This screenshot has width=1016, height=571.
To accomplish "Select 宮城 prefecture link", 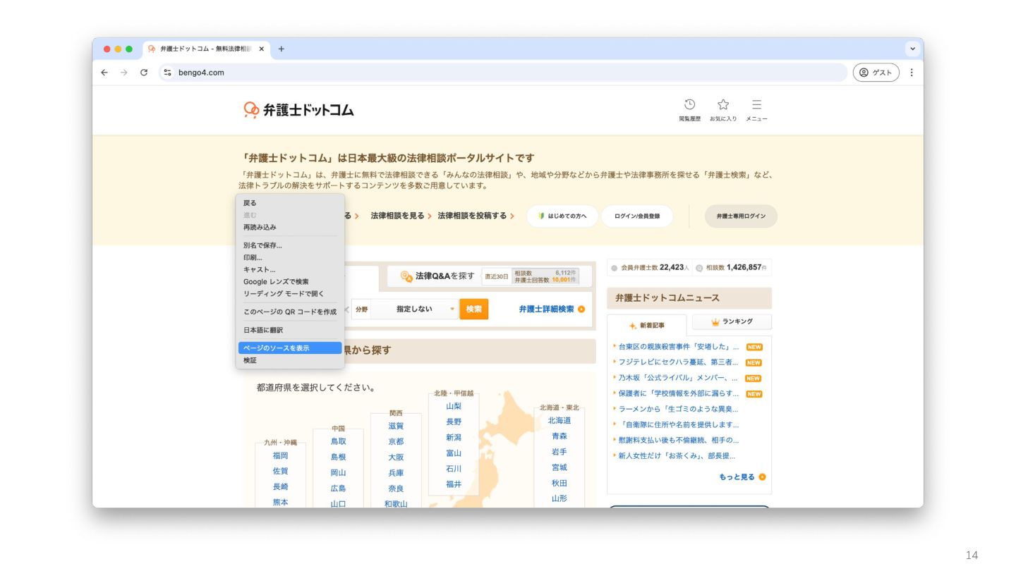I will point(560,467).
